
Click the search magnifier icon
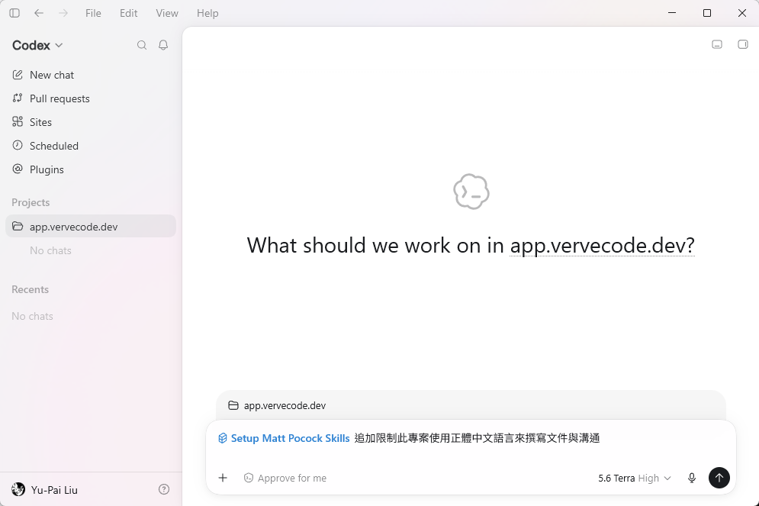click(142, 45)
